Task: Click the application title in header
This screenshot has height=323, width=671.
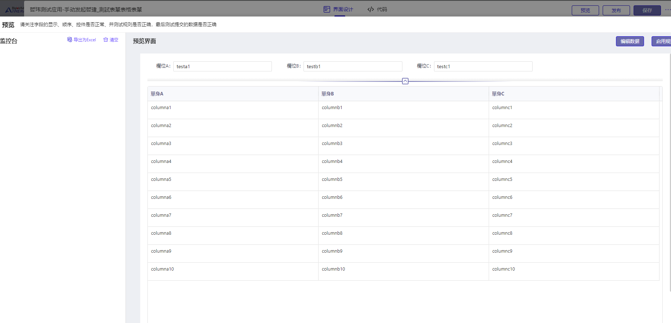Action: click(86, 10)
